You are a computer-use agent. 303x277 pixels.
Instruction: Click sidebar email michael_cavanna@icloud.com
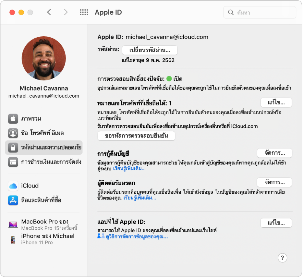44,96
